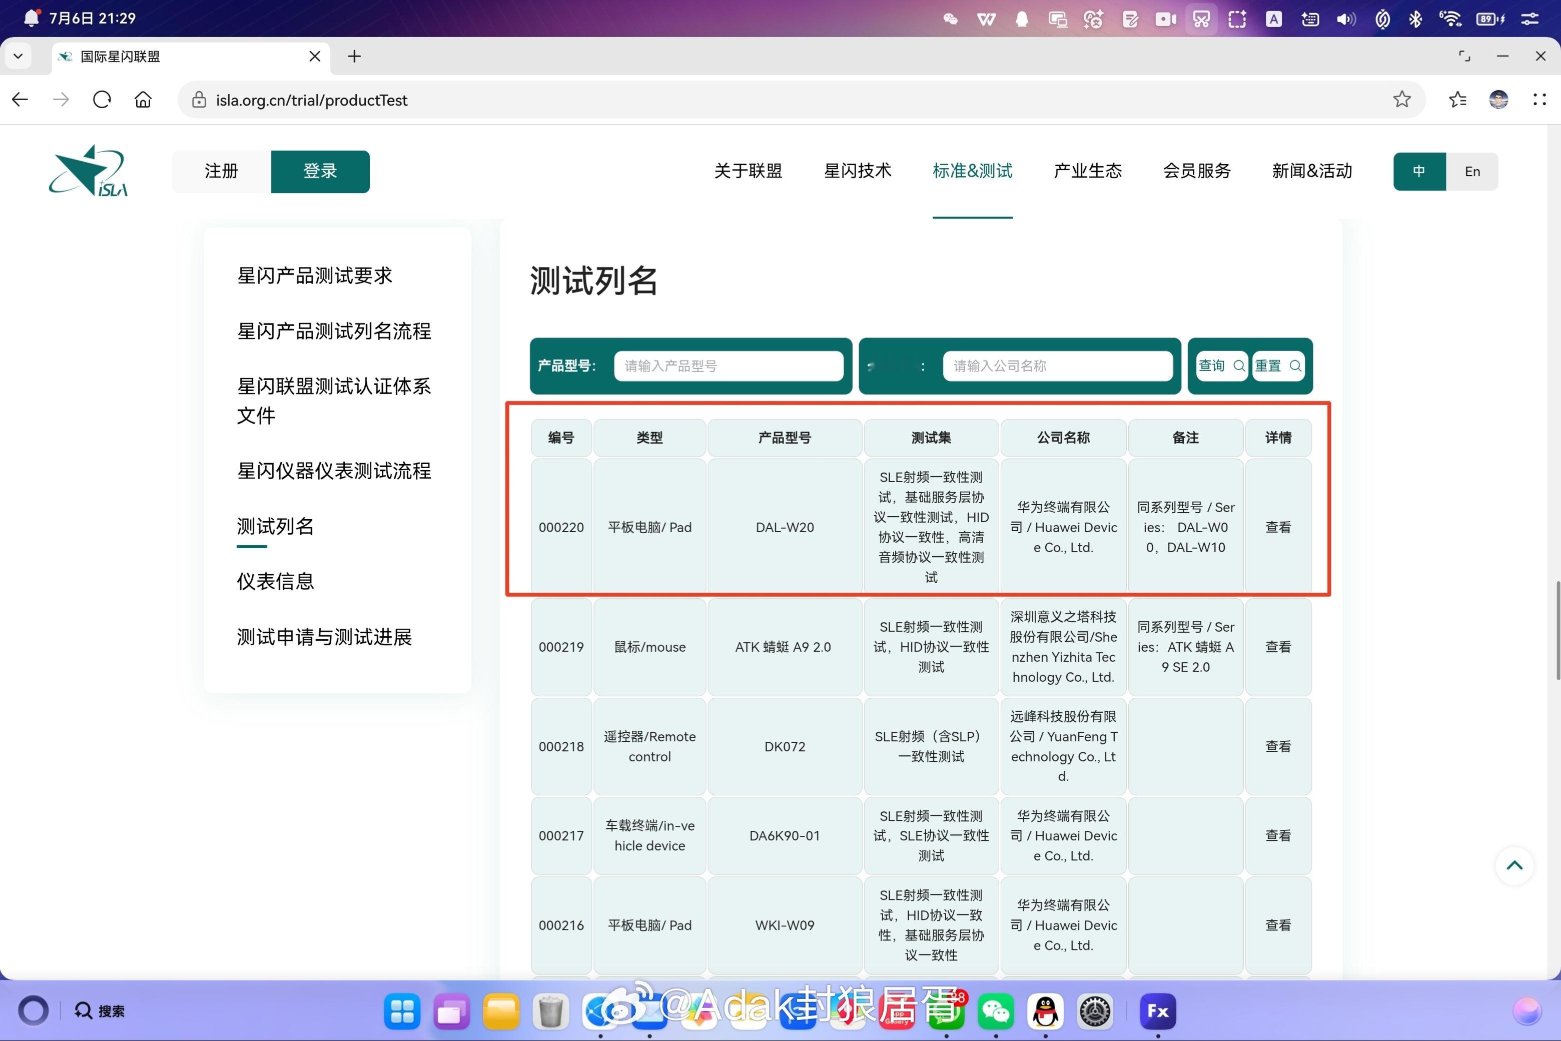
Task: Click the 查询 search button
Action: (1221, 366)
